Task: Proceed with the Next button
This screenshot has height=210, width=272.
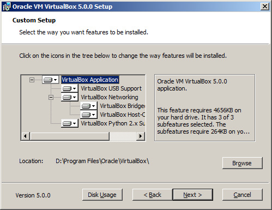Action: coord(192,195)
